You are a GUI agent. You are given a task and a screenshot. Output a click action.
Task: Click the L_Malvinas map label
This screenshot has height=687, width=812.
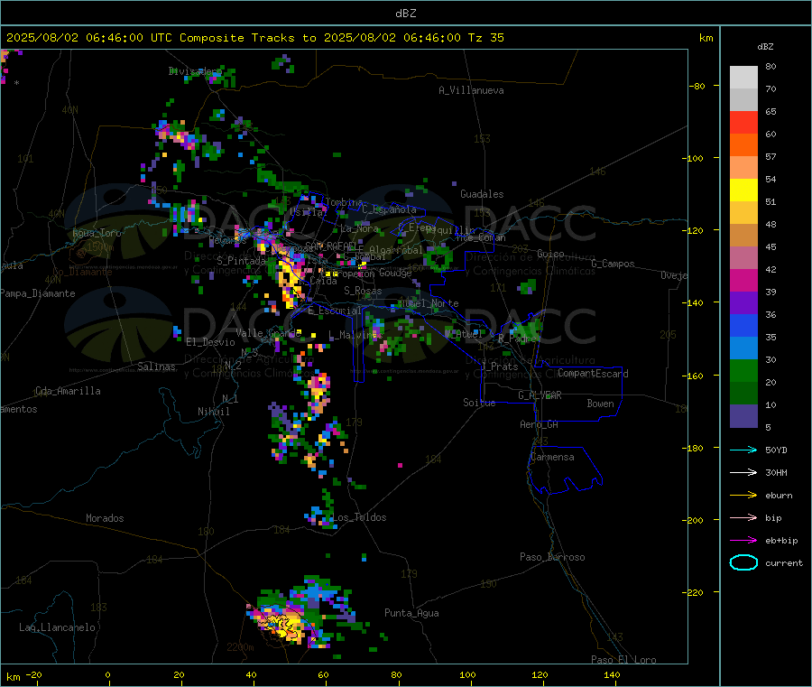coord(355,336)
